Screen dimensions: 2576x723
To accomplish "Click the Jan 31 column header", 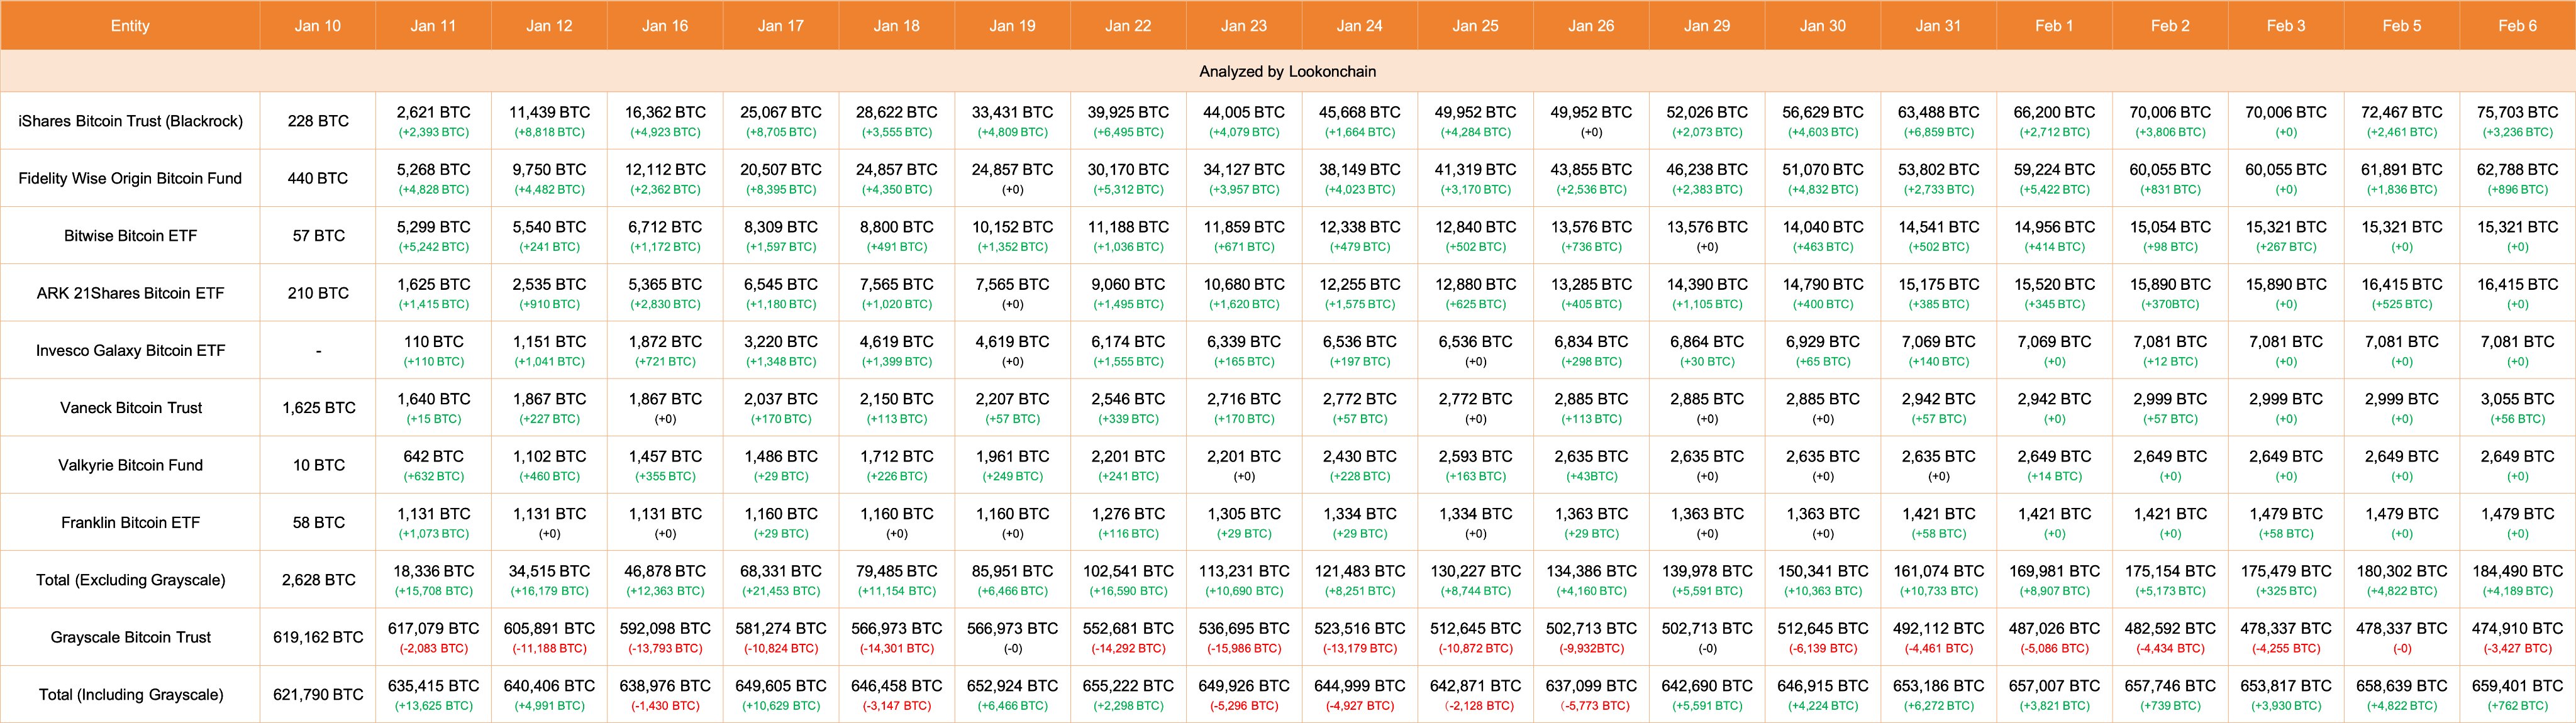I will coord(1938,25).
